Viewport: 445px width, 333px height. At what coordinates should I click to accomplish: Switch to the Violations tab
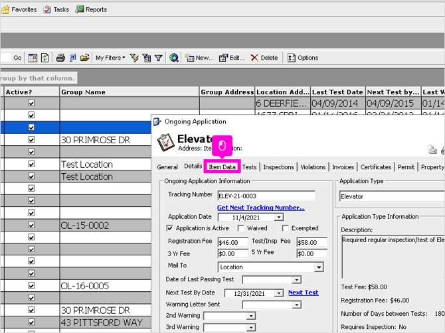point(313,167)
